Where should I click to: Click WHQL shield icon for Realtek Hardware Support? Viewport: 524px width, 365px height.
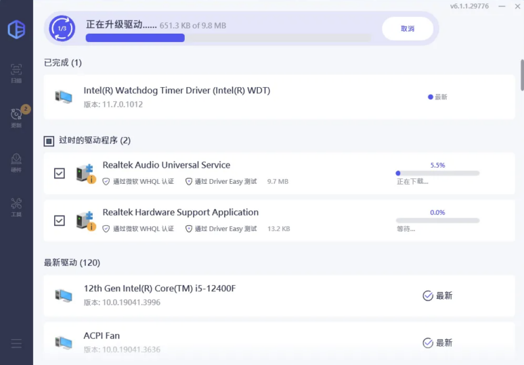tap(106, 229)
